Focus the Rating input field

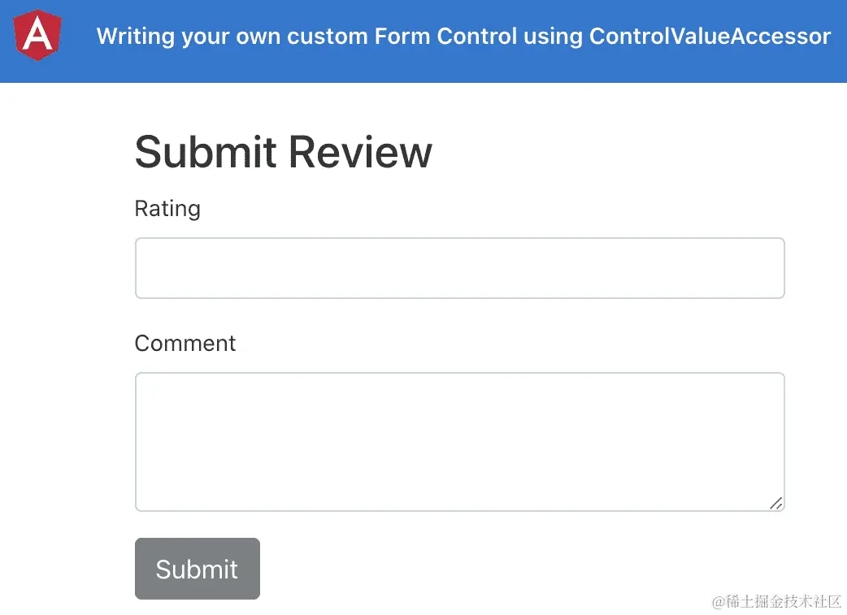tap(459, 268)
